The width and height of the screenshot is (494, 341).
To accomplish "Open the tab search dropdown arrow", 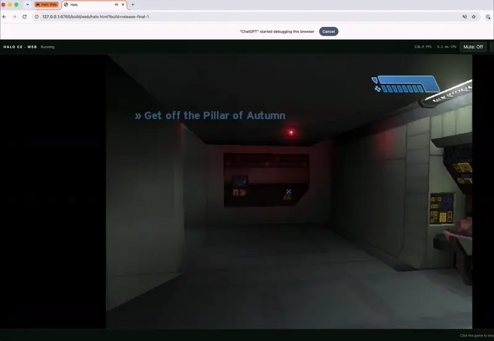I will tap(27, 5).
